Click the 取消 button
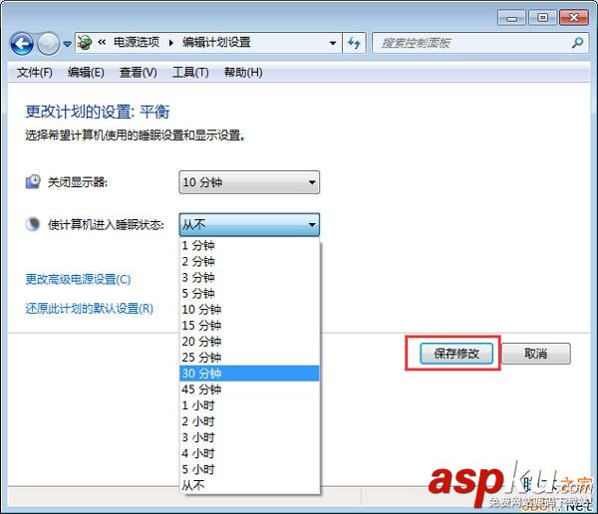 pos(536,354)
